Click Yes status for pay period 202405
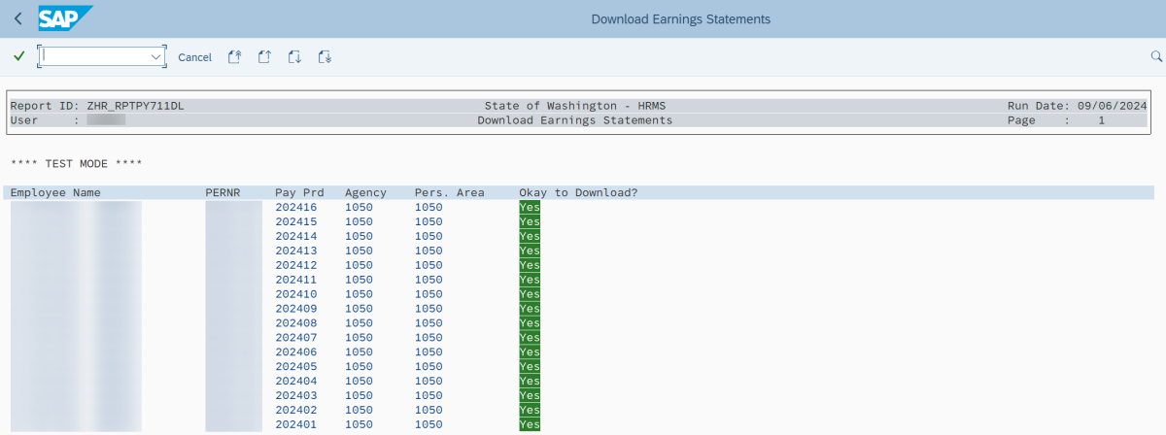1166x435 pixels. (530, 367)
